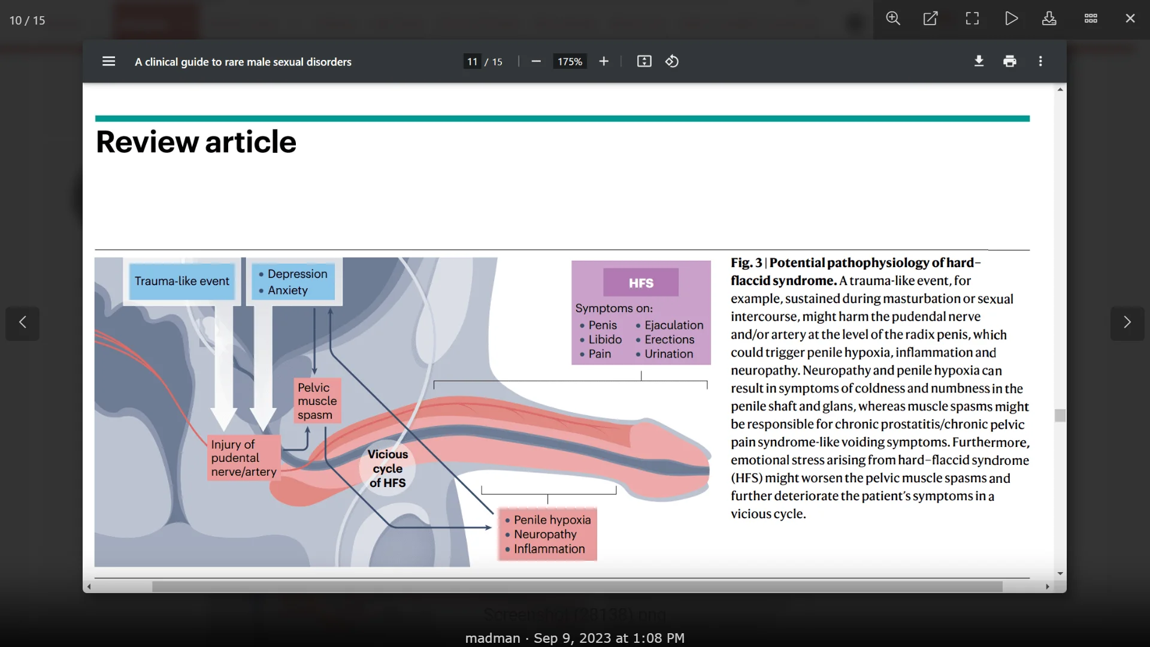Viewport: 1150px width, 647px height.
Task: Open the PDF viewer more actions menu
Action: click(x=1040, y=61)
